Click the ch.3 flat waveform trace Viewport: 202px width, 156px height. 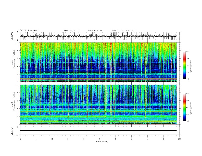[98, 131]
